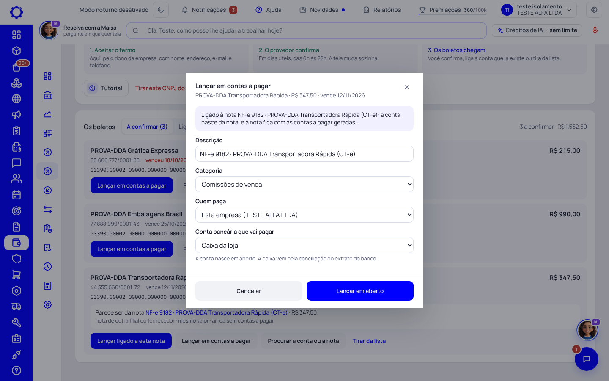Edit the Descrição text field
The width and height of the screenshot is (609, 381).
pos(304,154)
